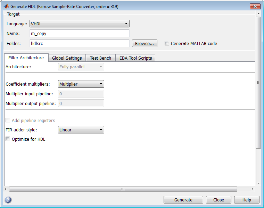Click the Close button at bottom
This screenshot has width=264, height=208.
click(x=218, y=200)
